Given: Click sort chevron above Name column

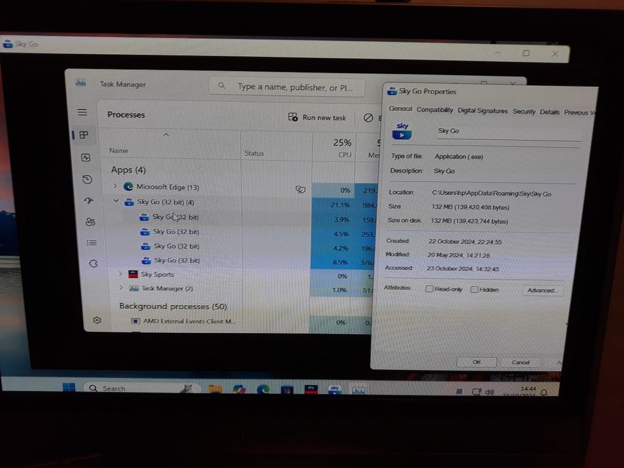Looking at the screenshot, I should click(x=166, y=135).
